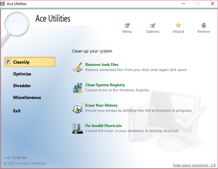The width and height of the screenshot is (218, 169).
Task: Click the '© 2022 Acelogix Software' copyright text
Action: pos(25,163)
